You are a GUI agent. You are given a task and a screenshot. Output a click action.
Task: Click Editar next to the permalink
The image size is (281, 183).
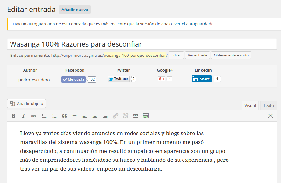[176, 55]
